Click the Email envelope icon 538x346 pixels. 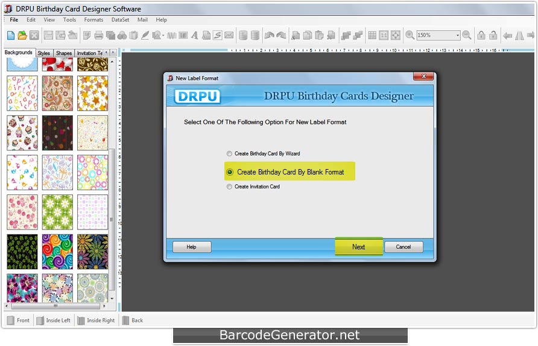coord(229,35)
